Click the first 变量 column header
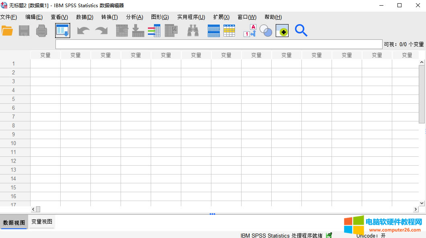This screenshot has width=426, height=238. click(x=45, y=55)
